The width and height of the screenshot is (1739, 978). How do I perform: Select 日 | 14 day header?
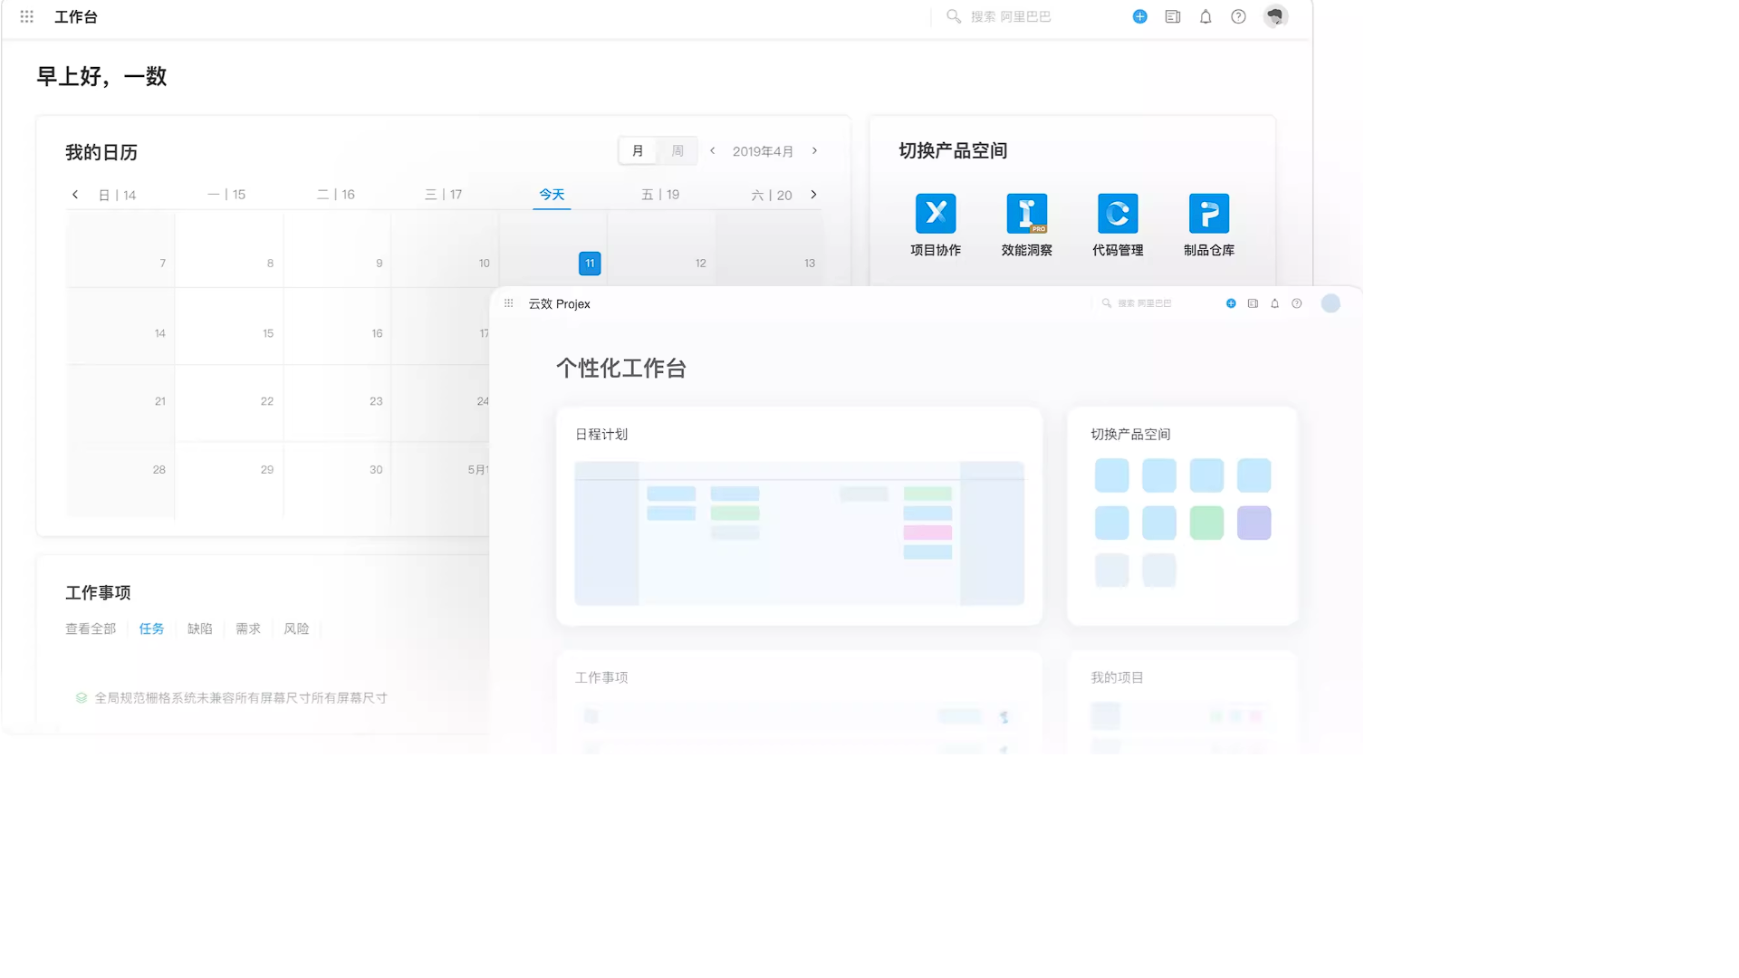click(x=117, y=195)
